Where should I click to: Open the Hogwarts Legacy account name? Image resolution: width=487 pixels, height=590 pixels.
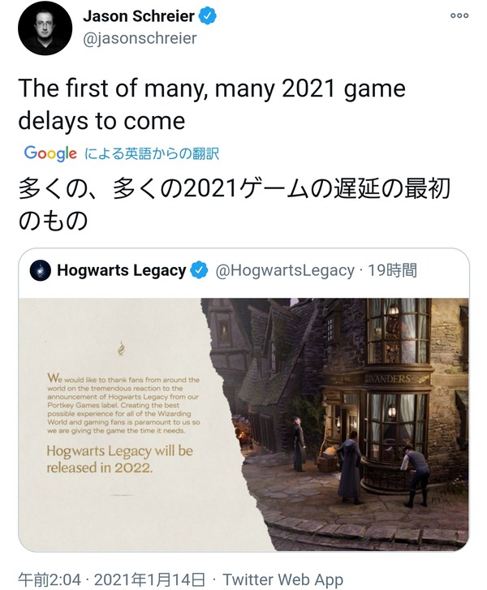(122, 270)
